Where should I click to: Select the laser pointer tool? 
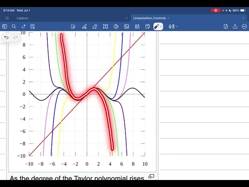point(156,26)
